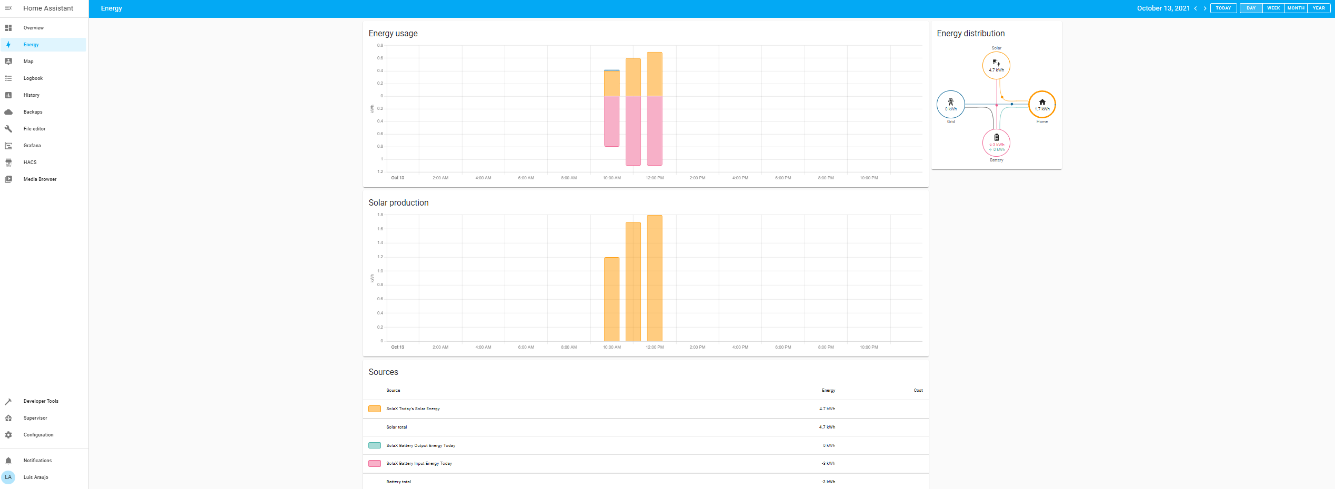
Task: Open the Logbook list icon
Action: click(8, 78)
